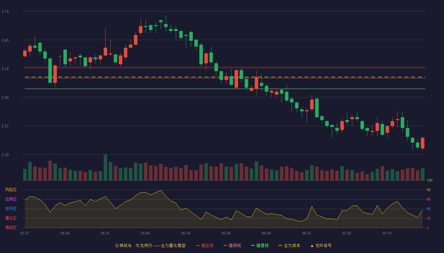The width and height of the screenshot is (444, 253).
Task: Click the 05-06 date label
Action: [145, 233]
